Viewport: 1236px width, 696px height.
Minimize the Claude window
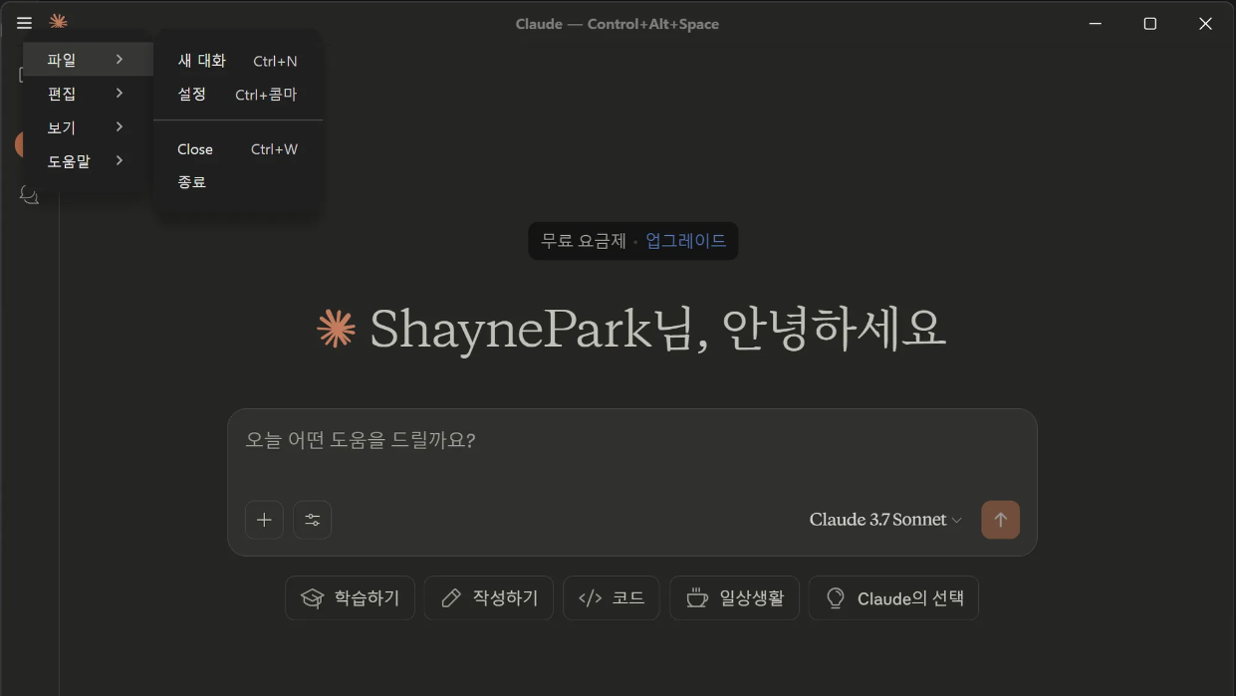pos(1096,24)
